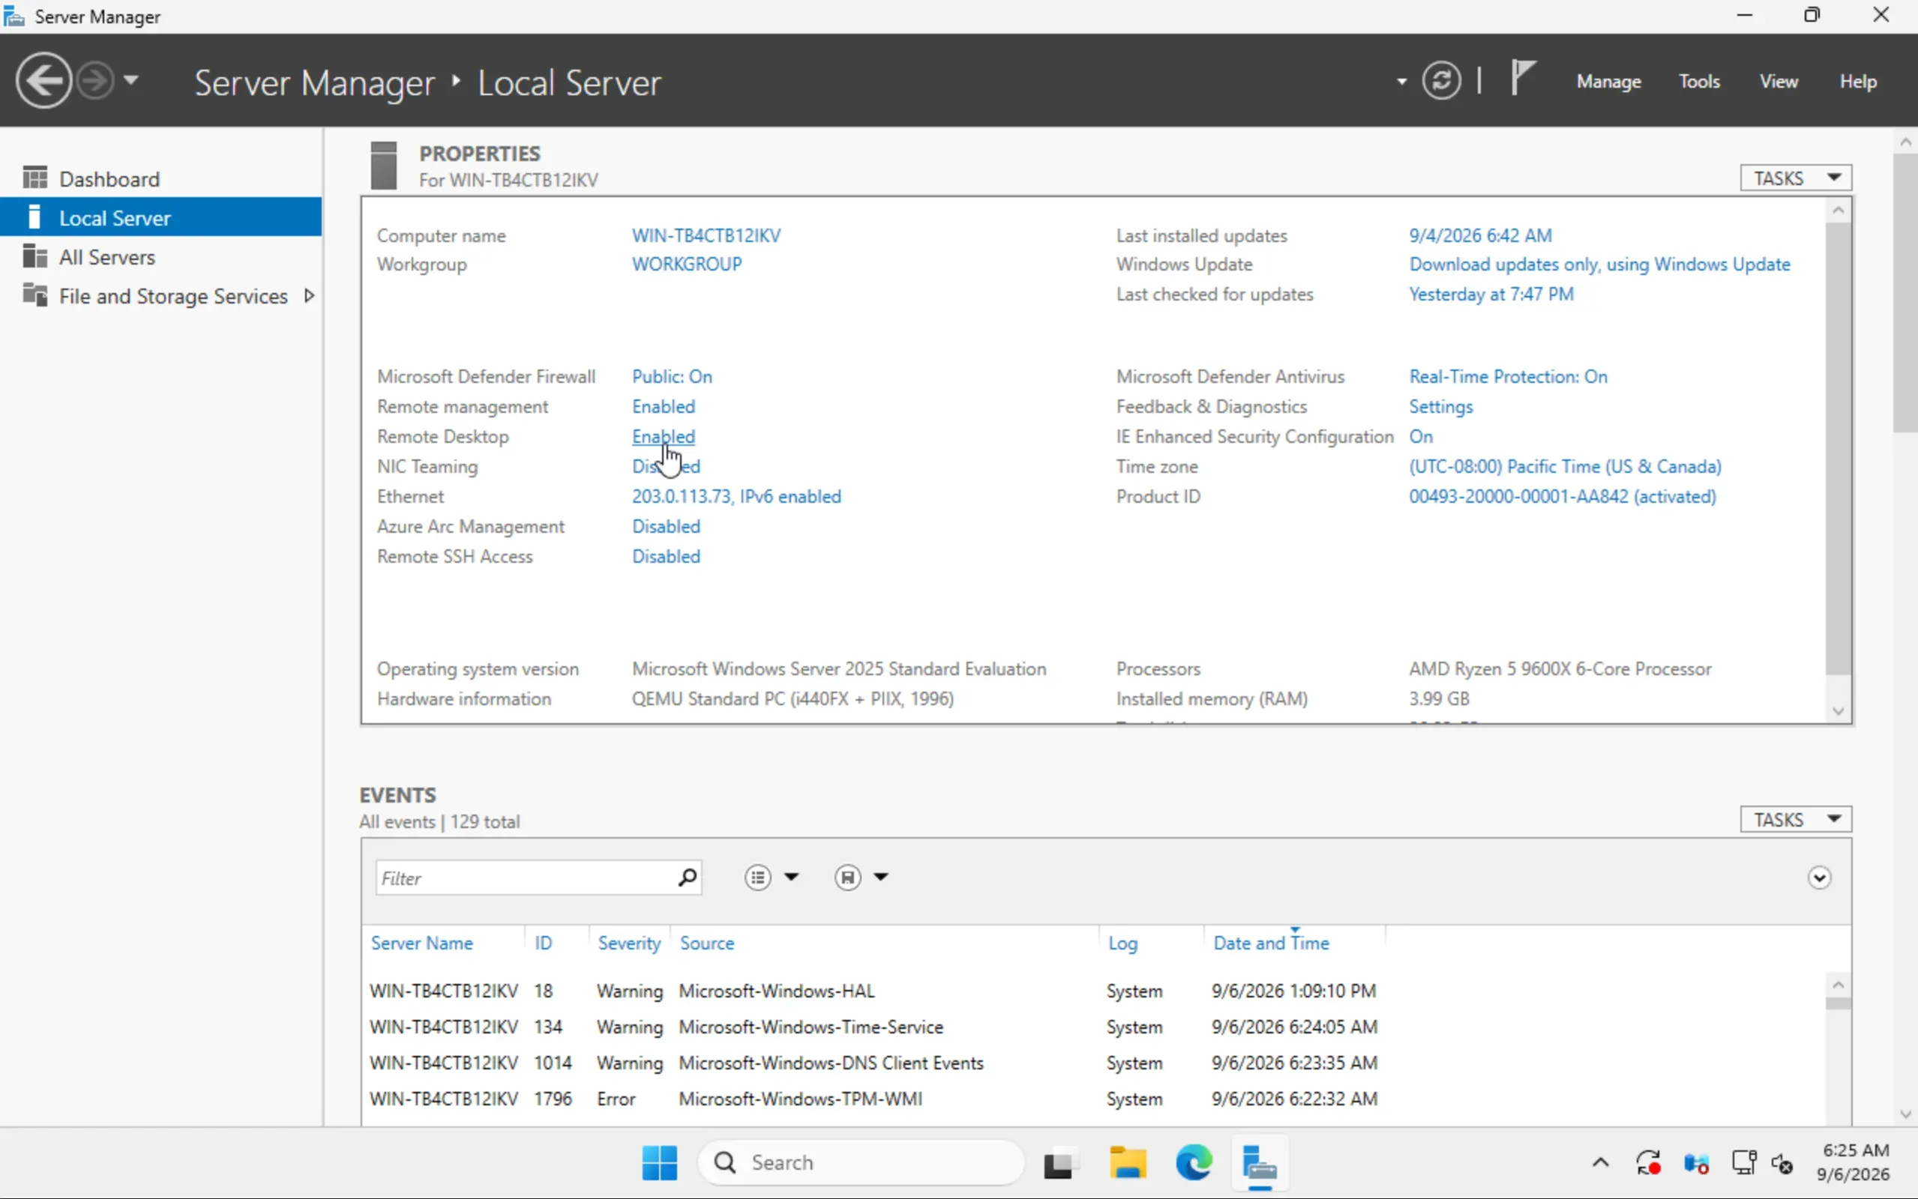Click Microsoft Defender Firewall Public: On
The image size is (1918, 1199).
[x=672, y=377]
